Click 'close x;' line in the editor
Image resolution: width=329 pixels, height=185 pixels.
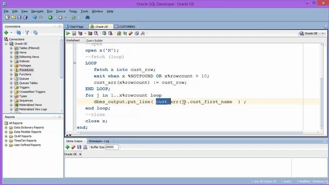pos(96,121)
